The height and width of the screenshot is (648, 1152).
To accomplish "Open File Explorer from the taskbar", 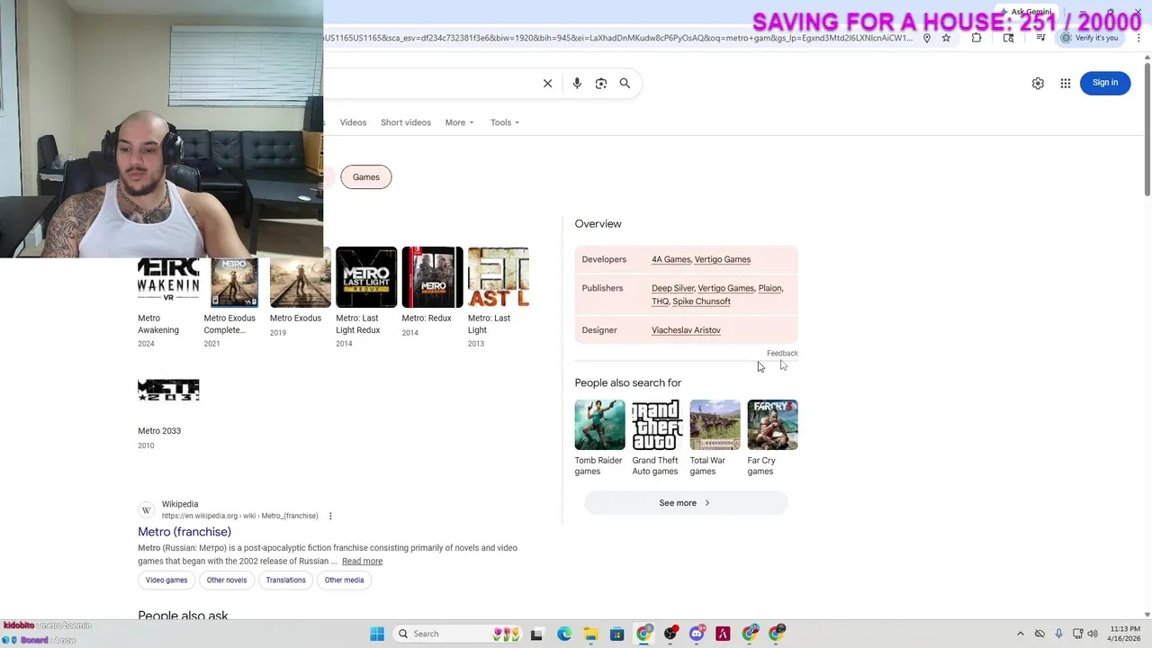I will [590, 634].
